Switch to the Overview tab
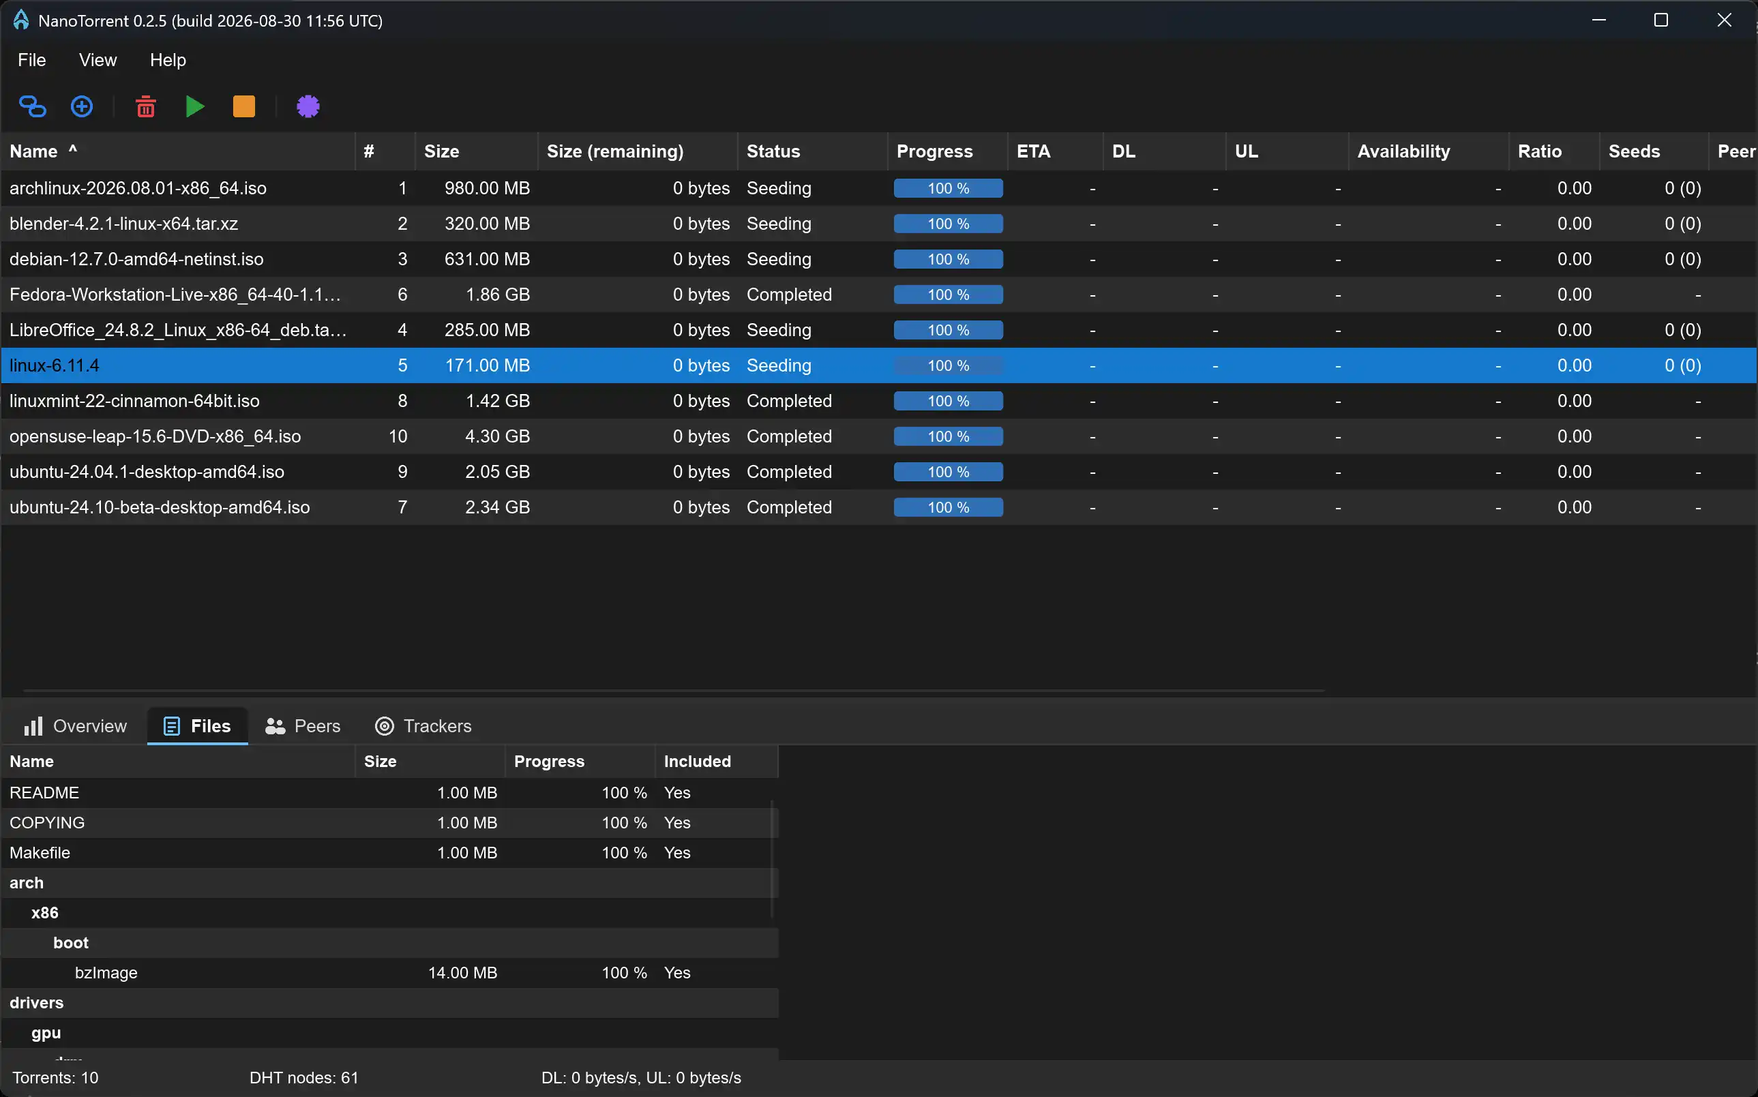 (76, 726)
